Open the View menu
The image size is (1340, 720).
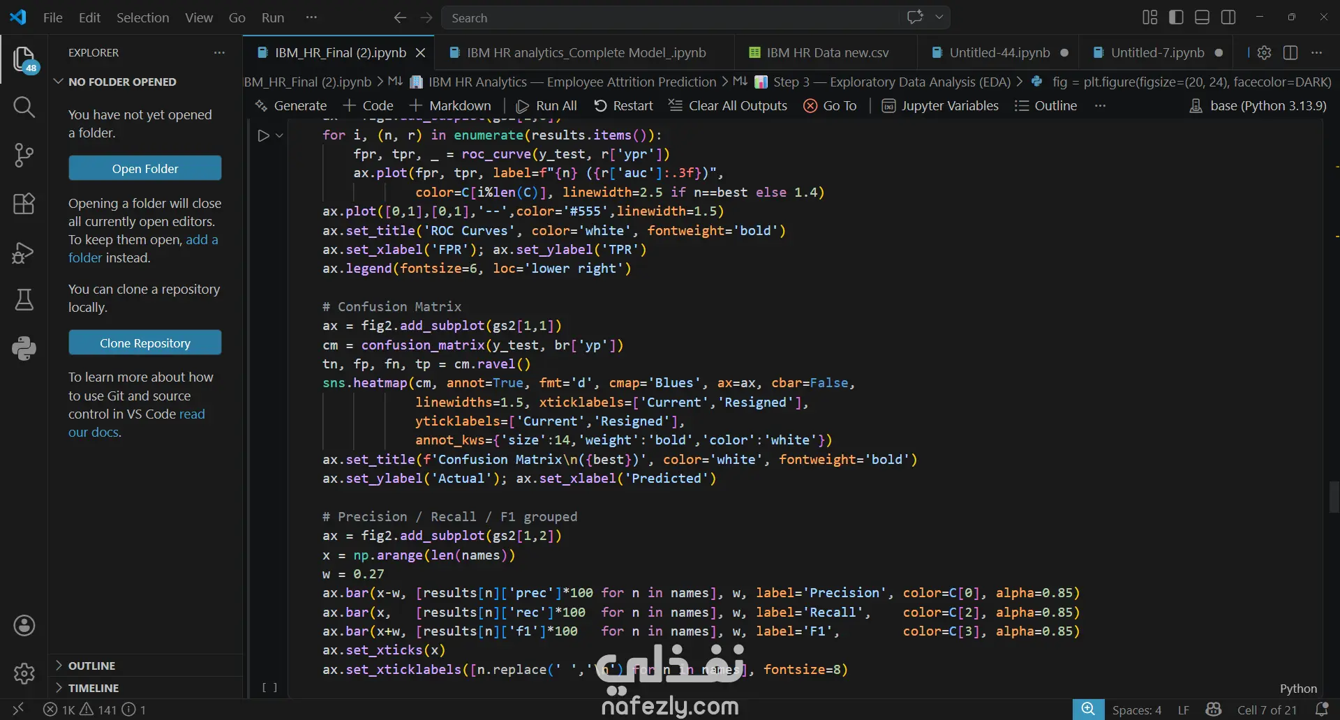click(x=199, y=17)
